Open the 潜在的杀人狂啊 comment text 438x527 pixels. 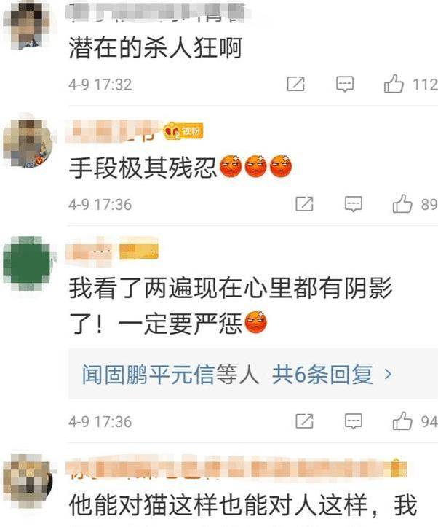(x=155, y=47)
